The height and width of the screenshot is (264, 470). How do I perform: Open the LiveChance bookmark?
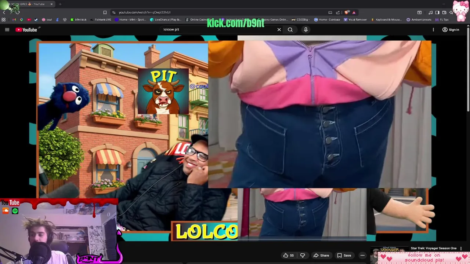click(x=166, y=19)
